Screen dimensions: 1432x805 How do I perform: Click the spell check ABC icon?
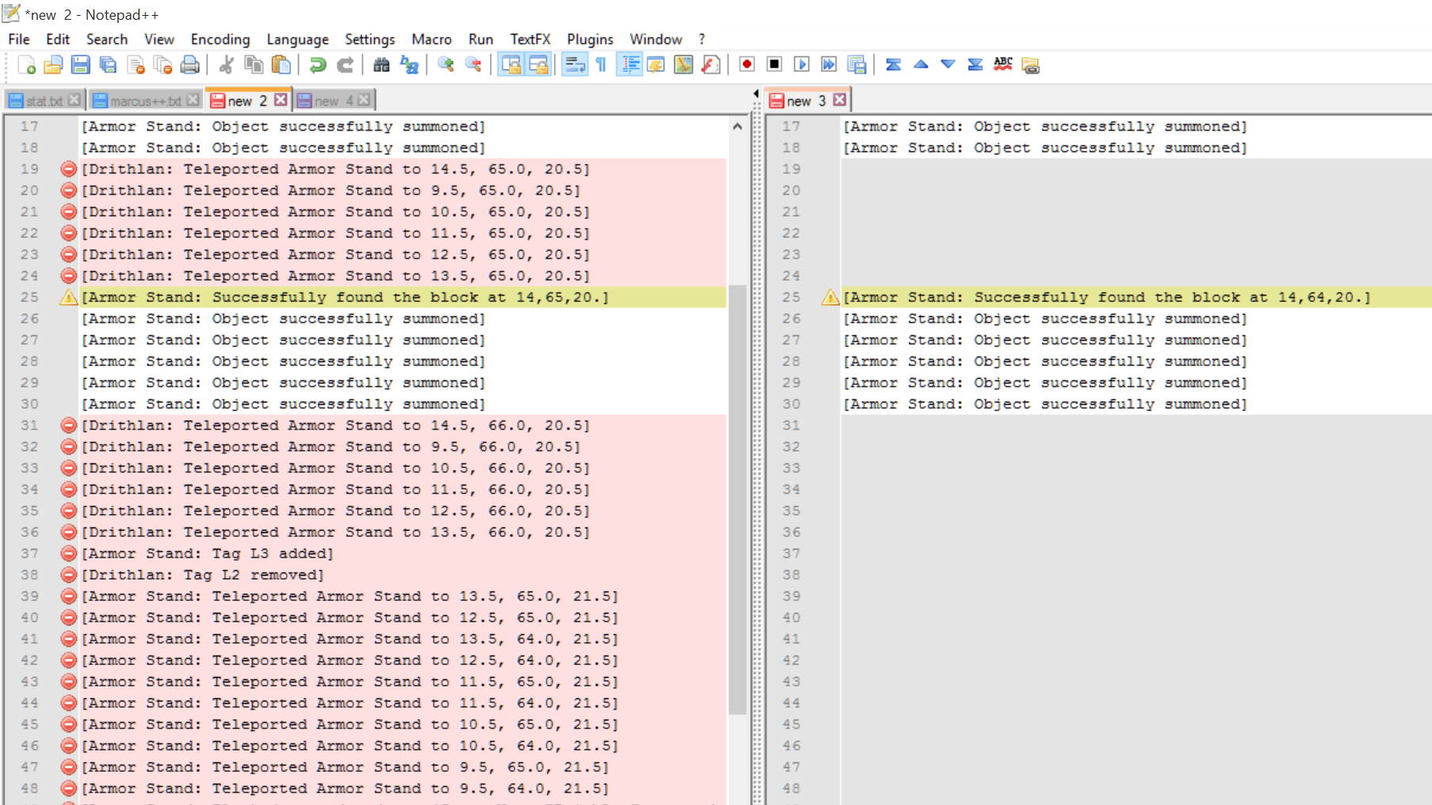[1002, 65]
